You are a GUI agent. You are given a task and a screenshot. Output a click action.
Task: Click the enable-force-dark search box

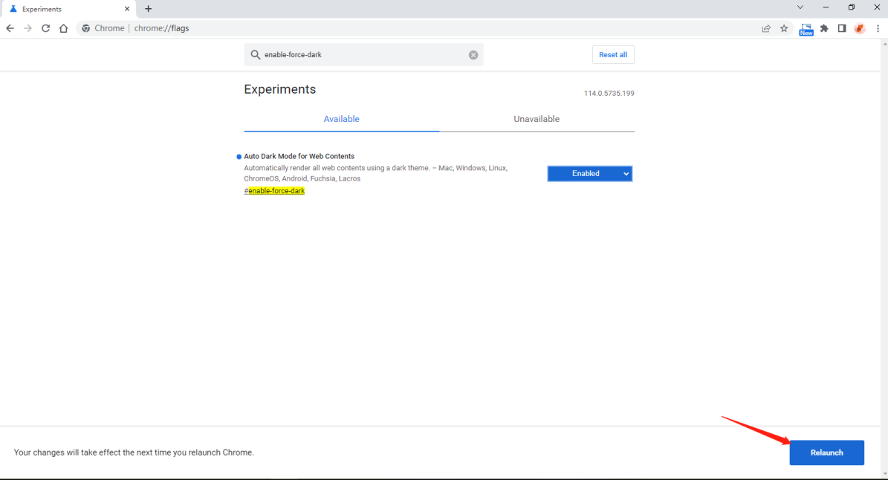(363, 55)
